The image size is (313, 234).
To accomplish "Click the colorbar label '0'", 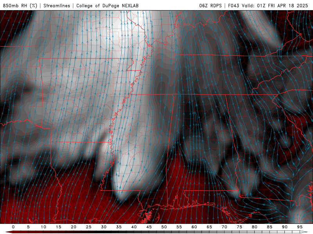I will 13,227.
